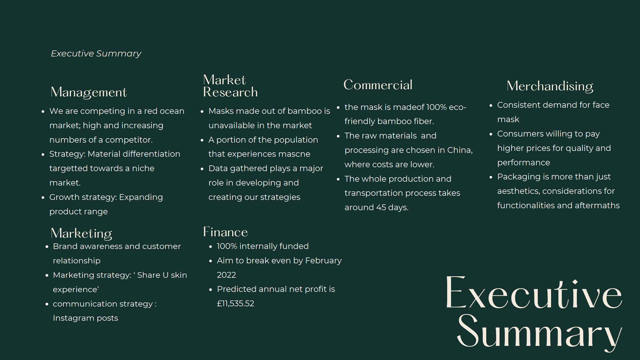This screenshot has height=360, width=640.
Task: Click the red ocean market bullet
Action: click(117, 125)
